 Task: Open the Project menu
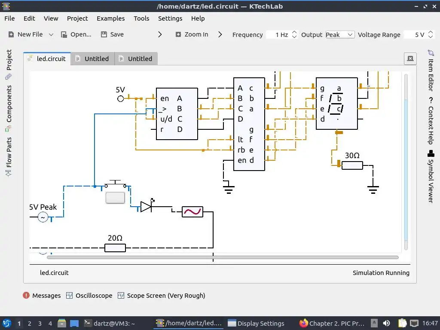(x=77, y=18)
